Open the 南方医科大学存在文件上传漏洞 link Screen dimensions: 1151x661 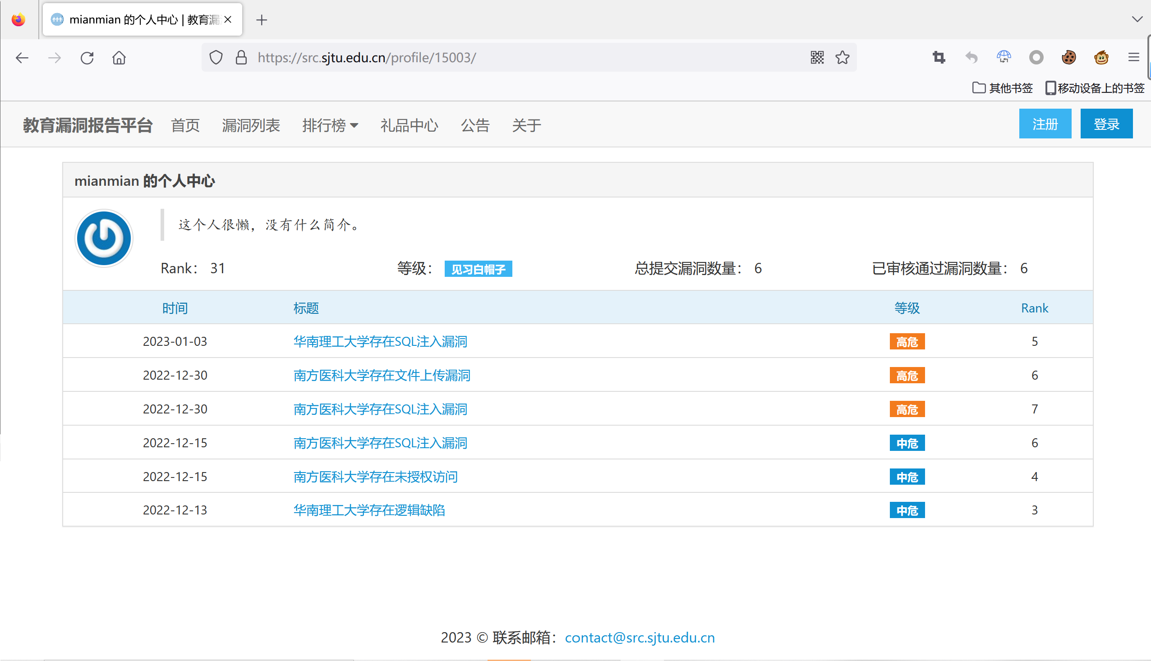point(382,376)
